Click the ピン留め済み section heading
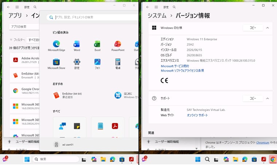Image resolution: width=277 pixels, height=165 pixels. pos(61,32)
